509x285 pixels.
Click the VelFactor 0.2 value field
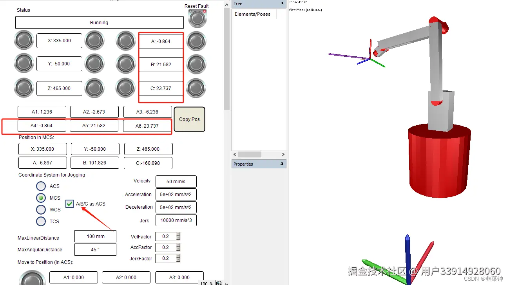coord(166,236)
